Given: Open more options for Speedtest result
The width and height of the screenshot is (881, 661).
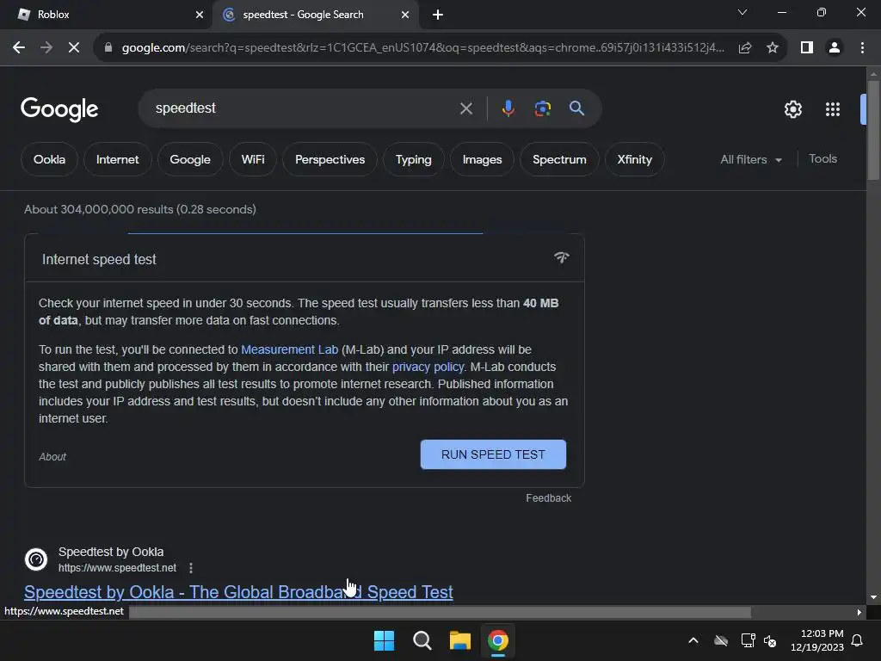Looking at the screenshot, I should [x=191, y=568].
